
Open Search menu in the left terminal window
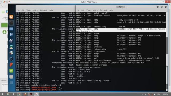pos(35,10)
